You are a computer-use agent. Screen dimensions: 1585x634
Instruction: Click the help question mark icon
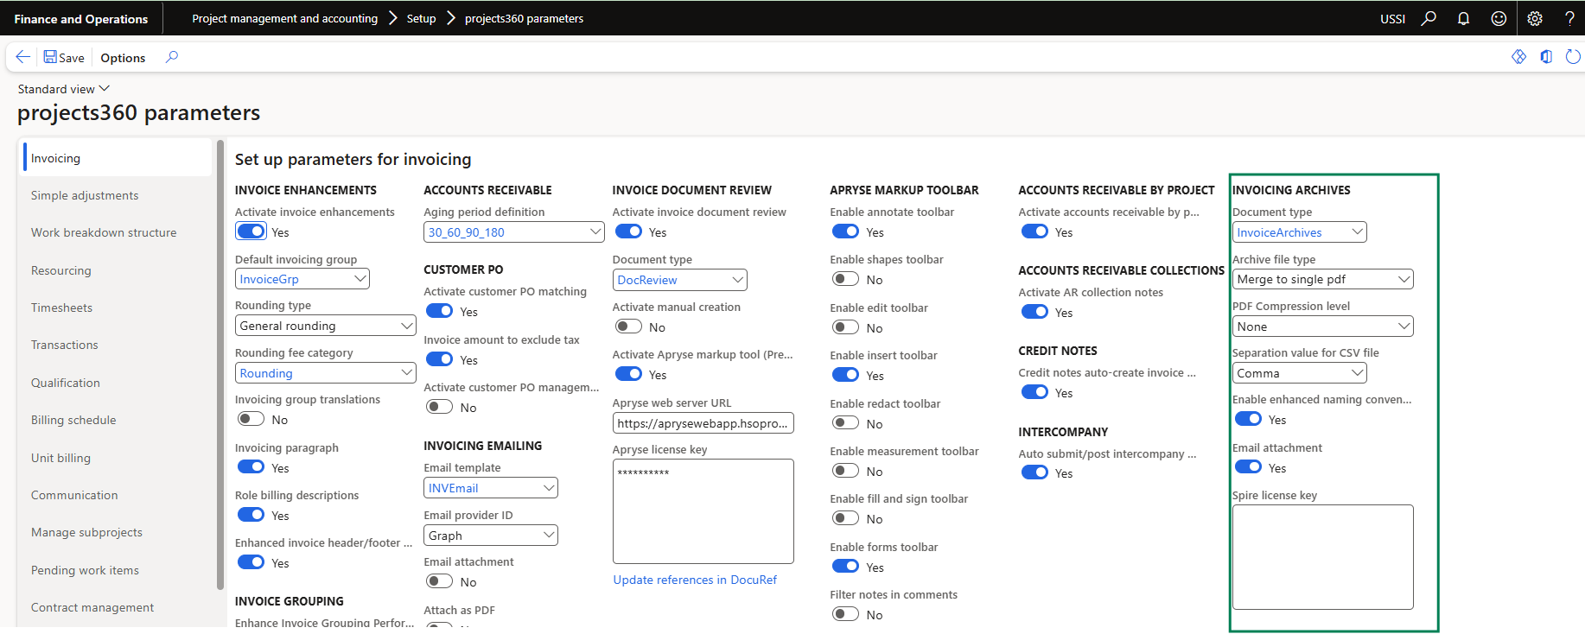[1569, 18]
